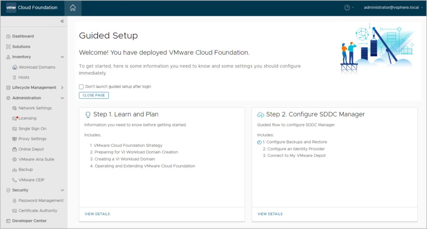
Task: Click the Workload Domains cloud icon
Action: tap(15, 67)
